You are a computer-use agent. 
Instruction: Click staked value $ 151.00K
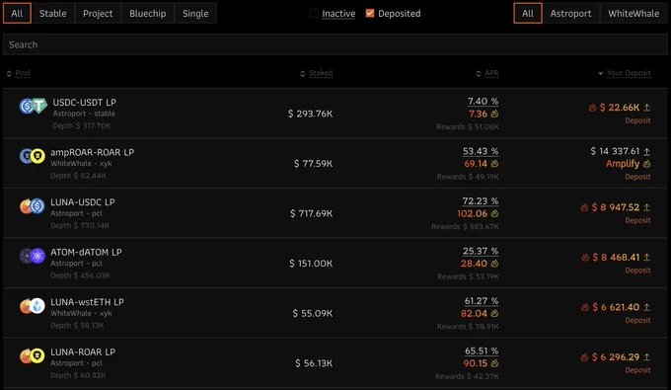coord(311,264)
